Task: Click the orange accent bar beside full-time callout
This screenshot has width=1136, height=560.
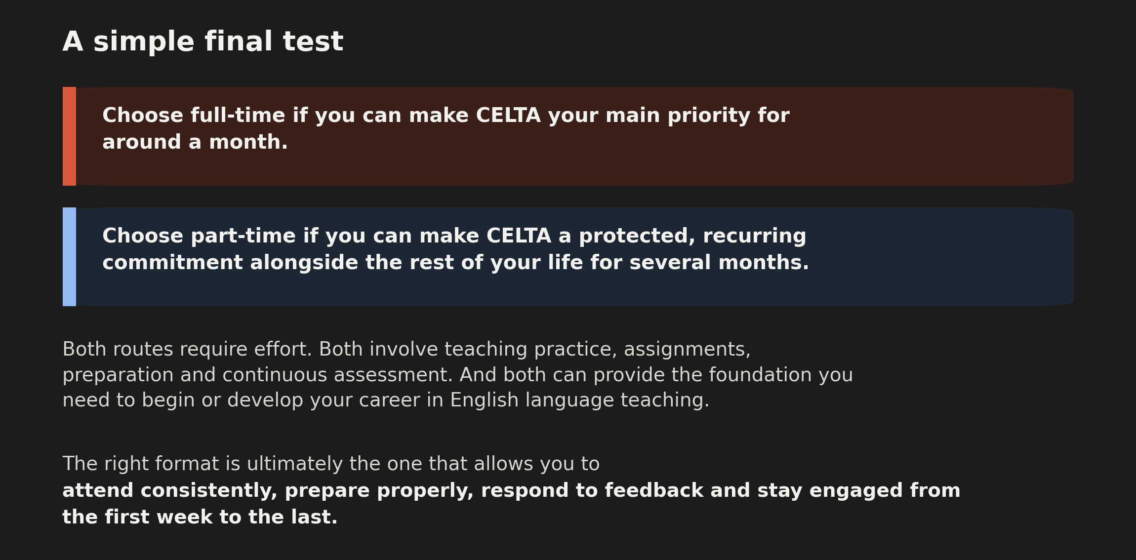Action: (69, 136)
